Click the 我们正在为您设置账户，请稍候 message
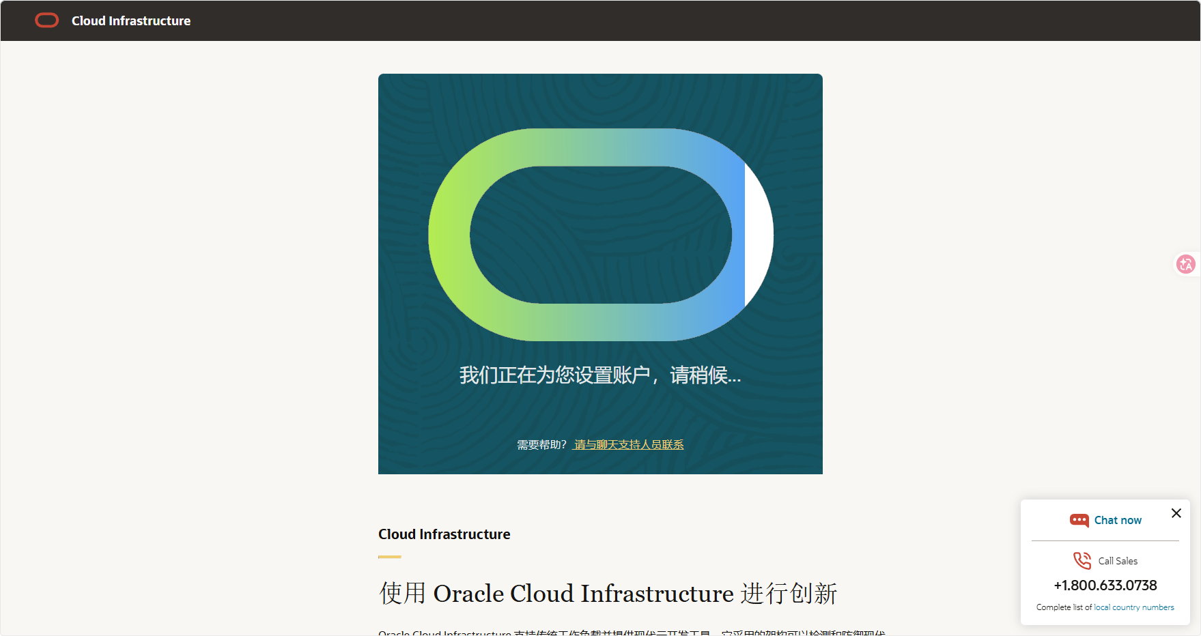The image size is (1201, 636). pos(600,375)
